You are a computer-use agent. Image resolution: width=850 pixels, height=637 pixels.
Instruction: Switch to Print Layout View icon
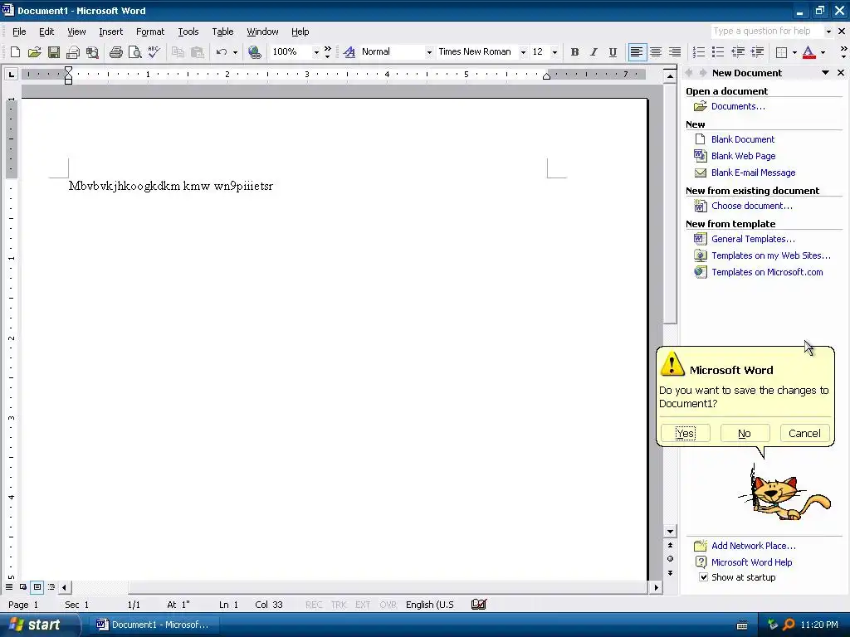37,586
